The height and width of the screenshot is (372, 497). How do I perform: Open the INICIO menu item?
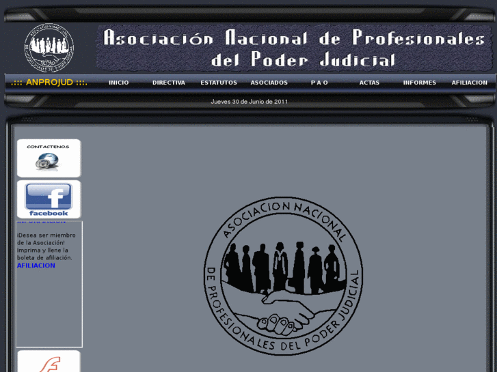tap(119, 83)
